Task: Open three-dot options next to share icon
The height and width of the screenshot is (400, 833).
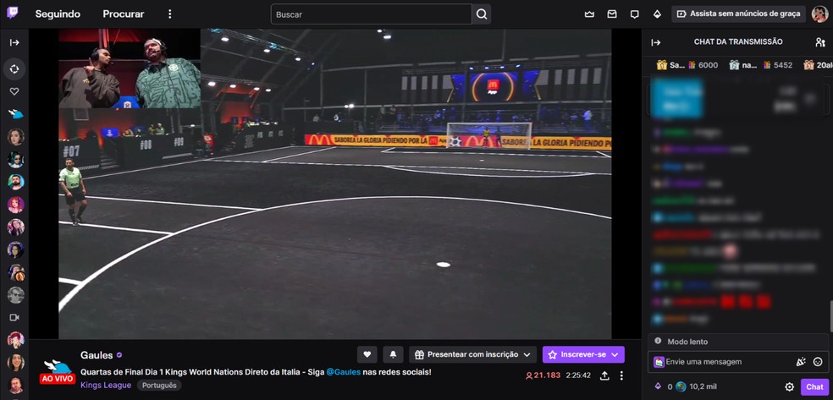Action: (621, 375)
